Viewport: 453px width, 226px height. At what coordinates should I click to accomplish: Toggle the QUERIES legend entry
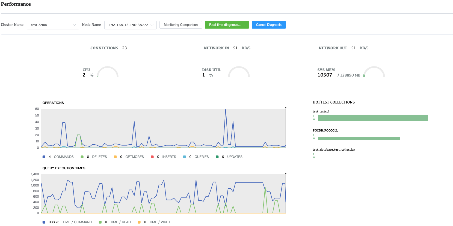tap(196, 157)
